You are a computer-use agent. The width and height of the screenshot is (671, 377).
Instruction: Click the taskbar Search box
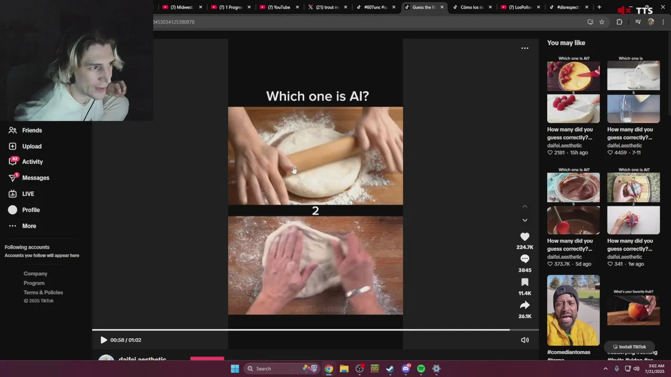tap(282, 369)
